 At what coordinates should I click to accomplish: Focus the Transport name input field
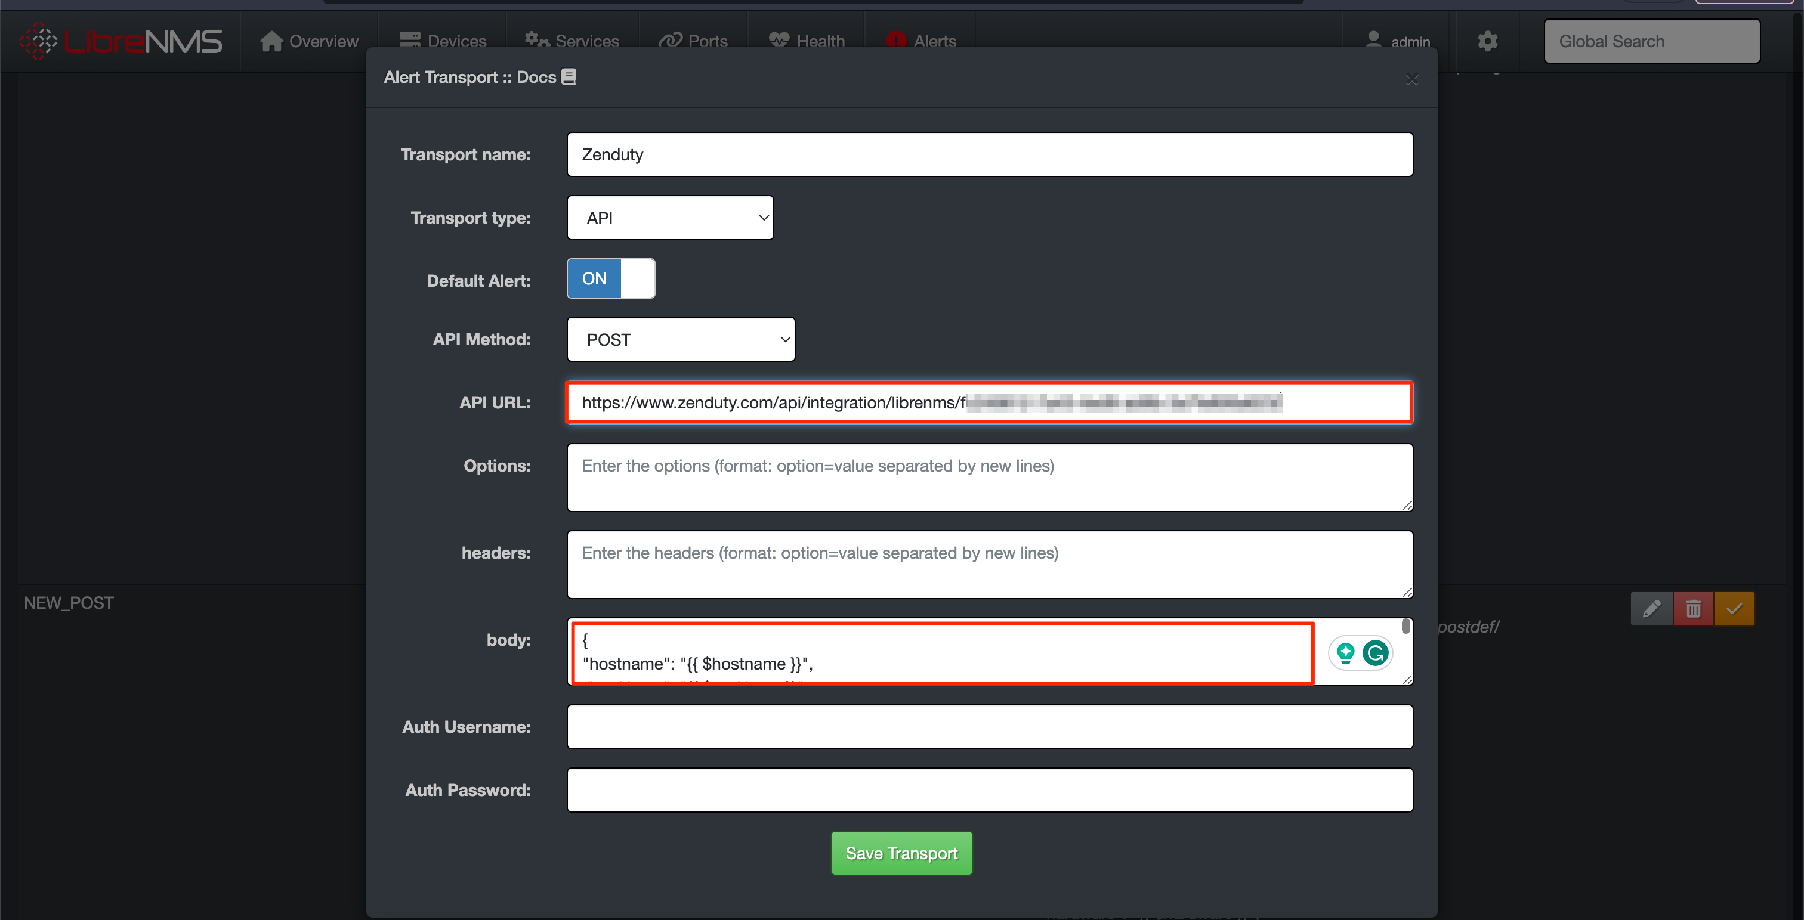pos(989,155)
